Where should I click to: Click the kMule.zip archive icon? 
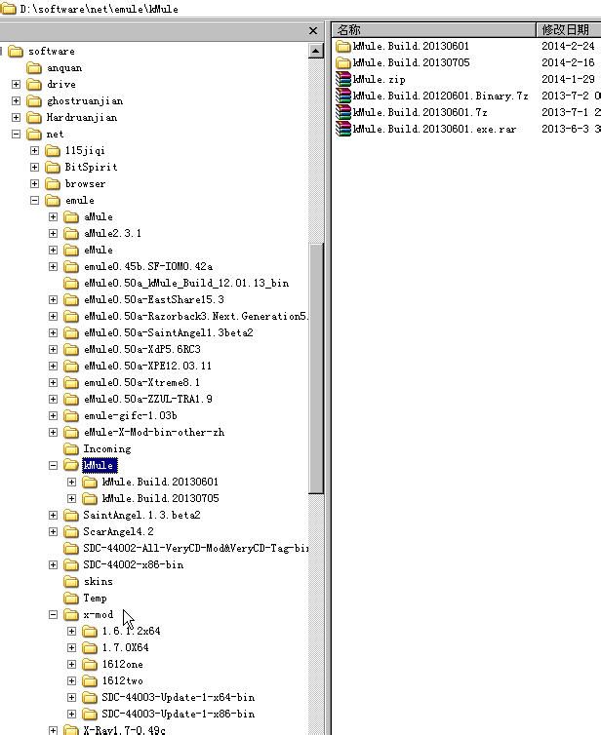click(x=343, y=79)
